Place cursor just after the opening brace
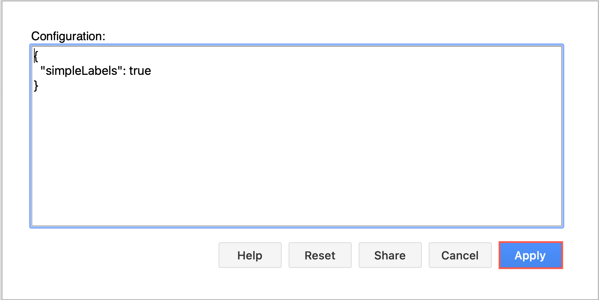Image resolution: width=599 pixels, height=300 pixels. [x=39, y=56]
